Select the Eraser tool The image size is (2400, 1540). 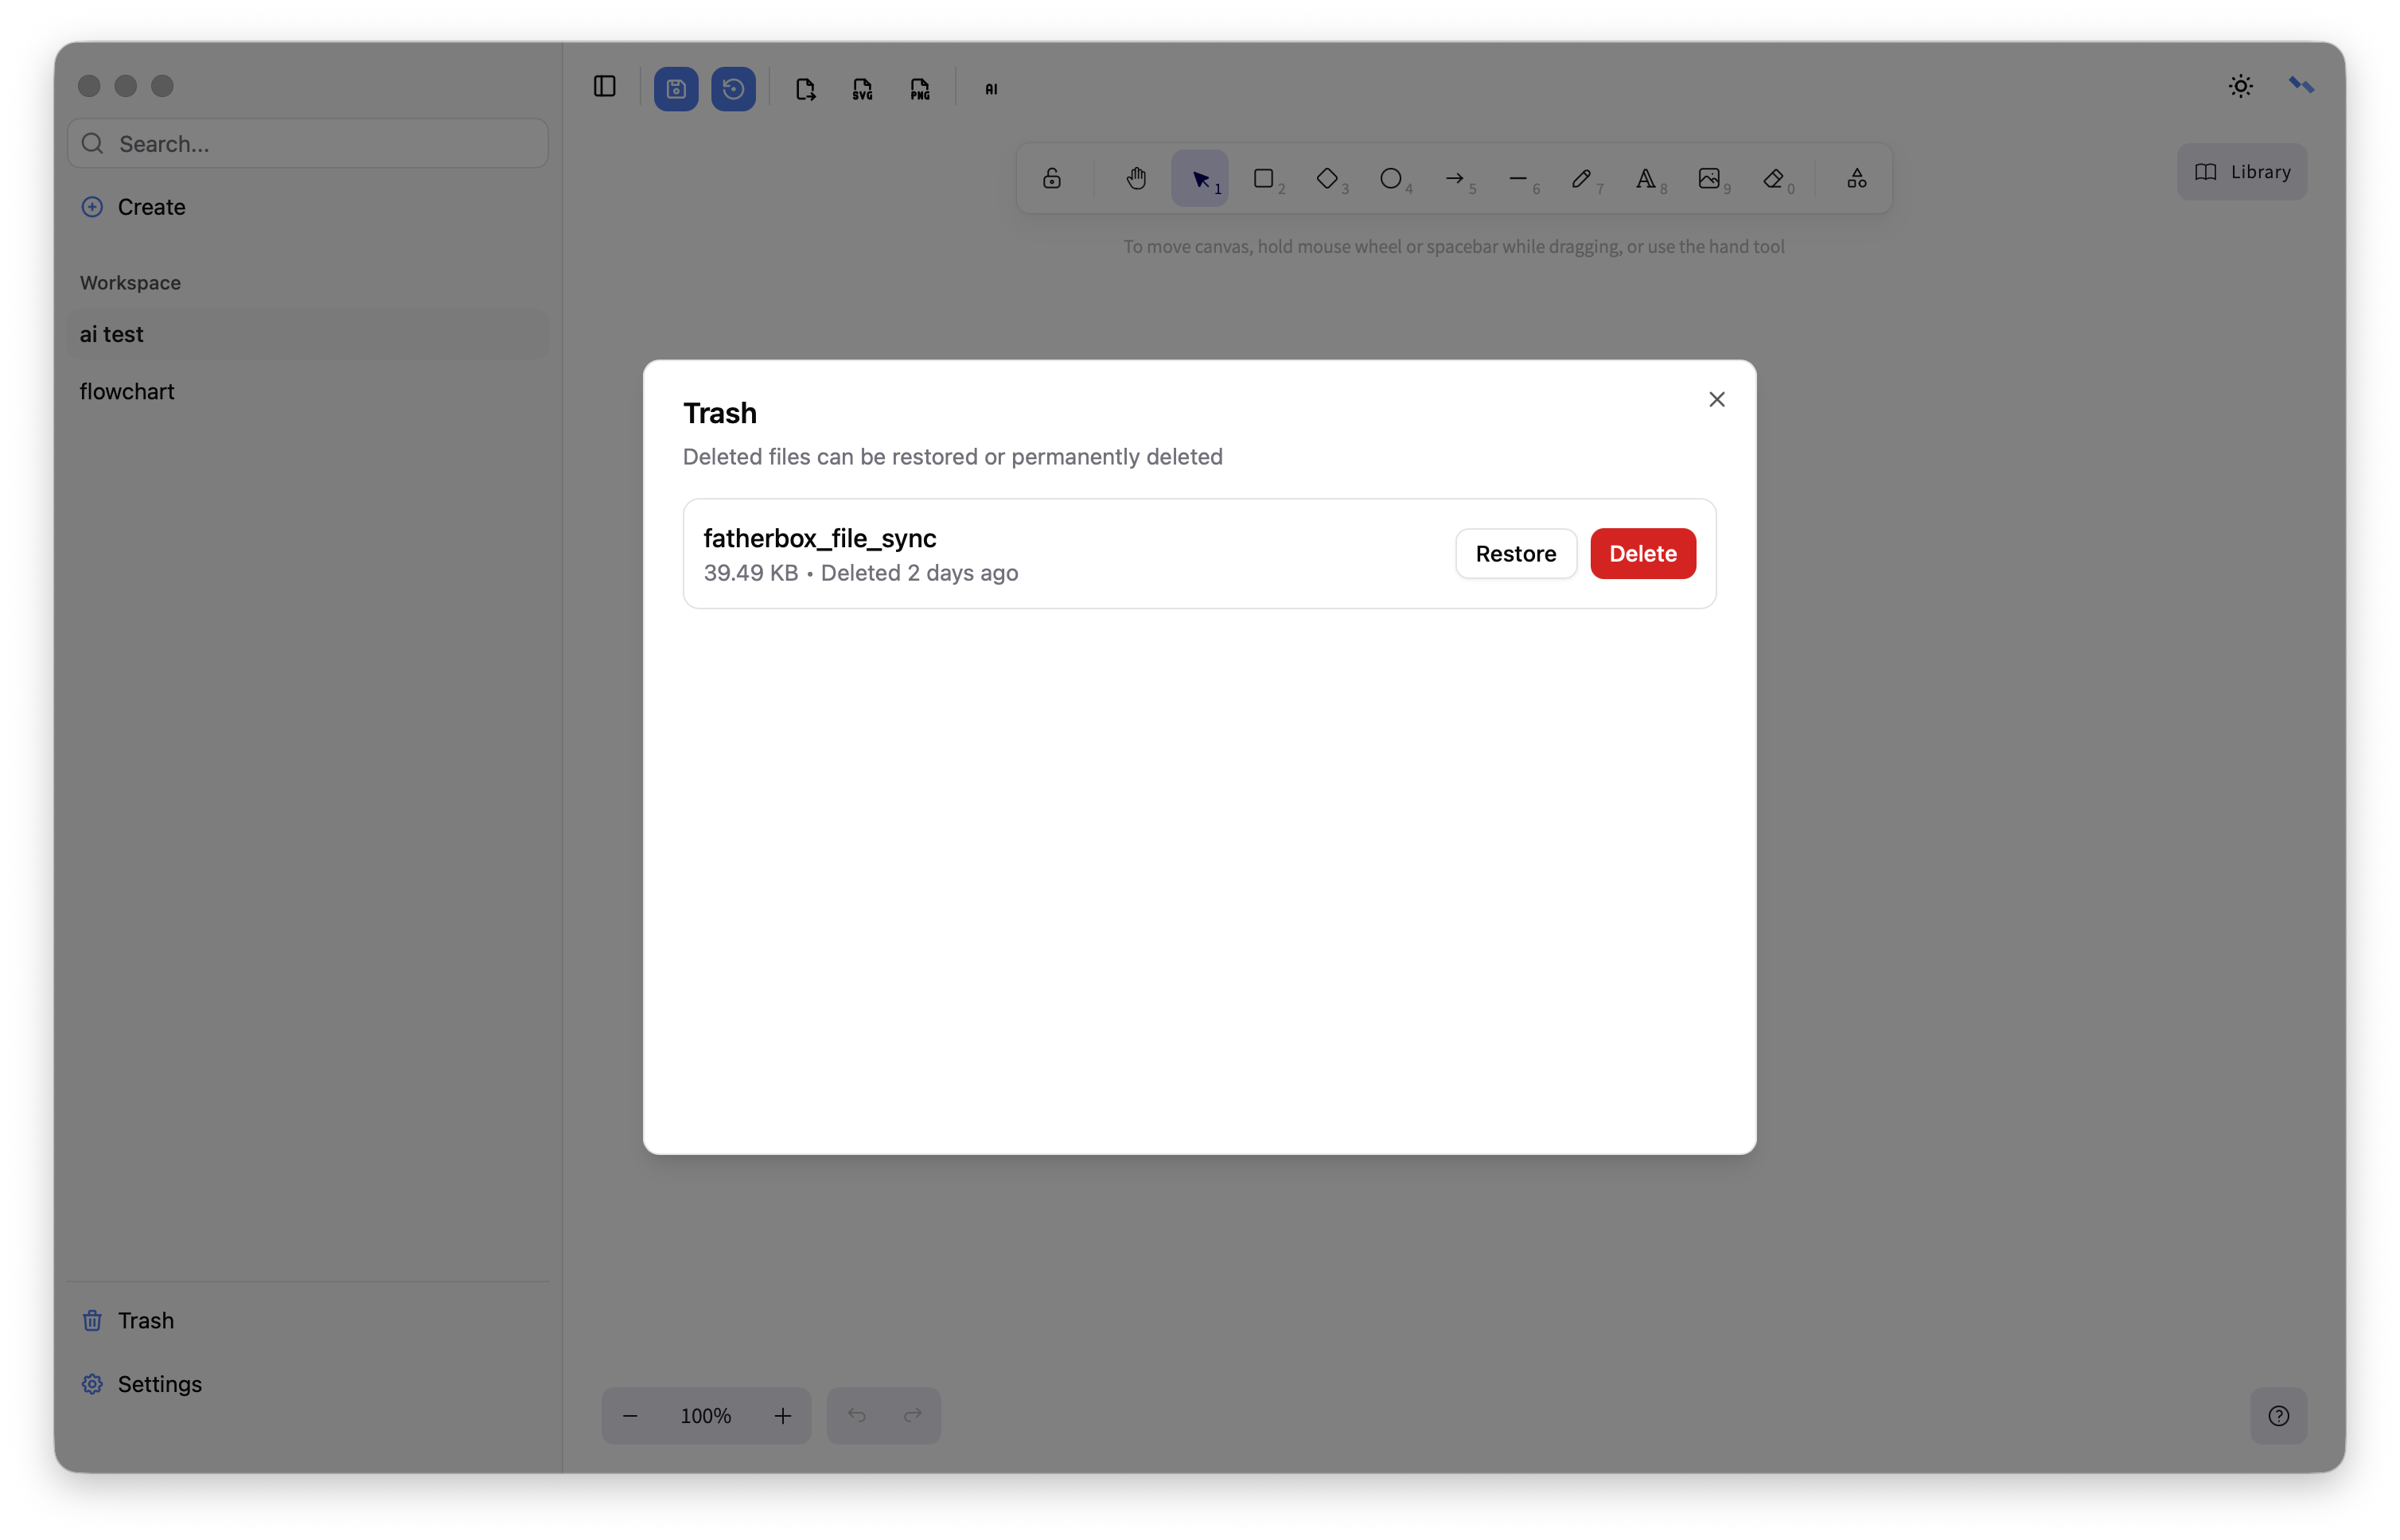[x=1775, y=179]
